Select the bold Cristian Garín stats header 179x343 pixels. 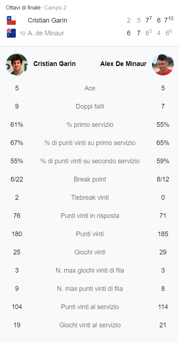tap(54, 64)
